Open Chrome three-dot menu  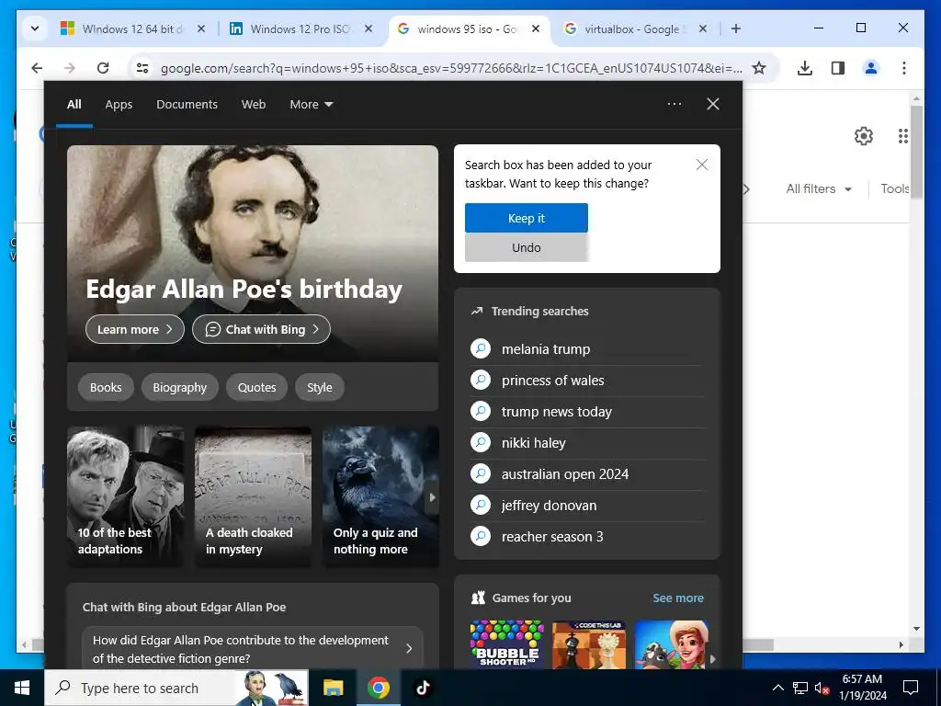(904, 68)
